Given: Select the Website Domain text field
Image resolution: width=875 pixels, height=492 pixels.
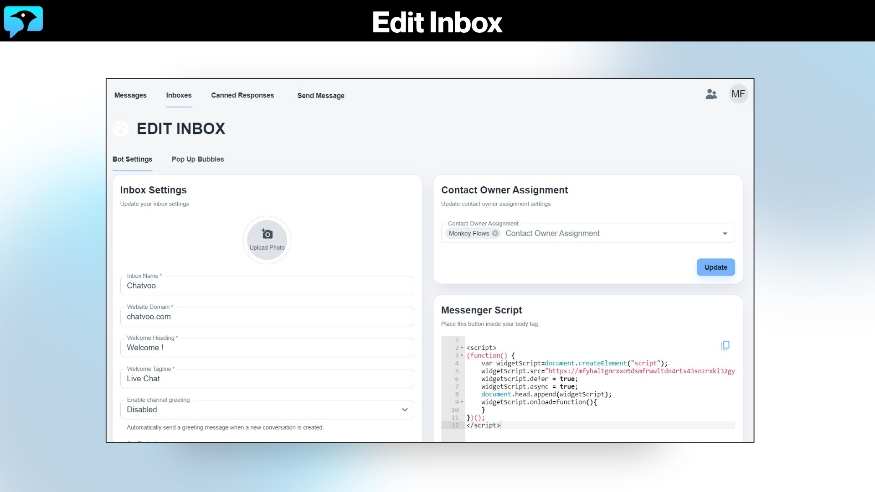Looking at the screenshot, I should (267, 317).
